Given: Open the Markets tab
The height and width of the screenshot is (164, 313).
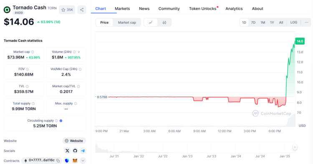Looking at the screenshot, I should coord(122,9).
